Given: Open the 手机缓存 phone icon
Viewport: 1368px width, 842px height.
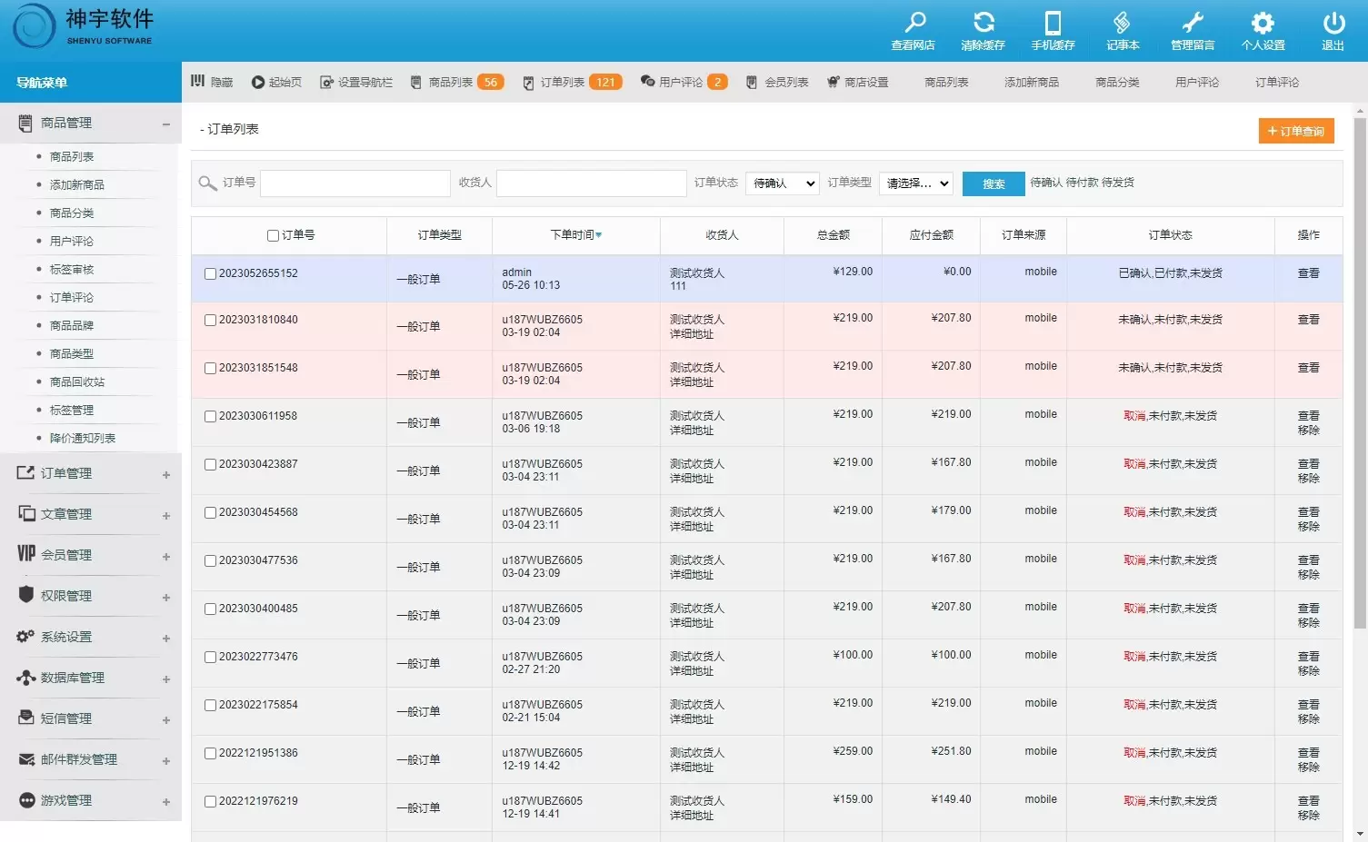Looking at the screenshot, I should [x=1053, y=23].
